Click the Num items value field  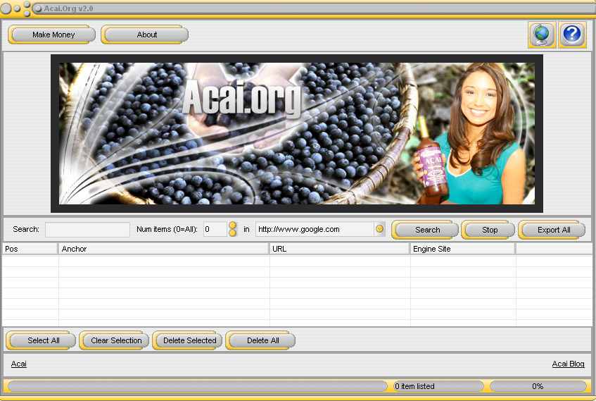click(x=215, y=230)
